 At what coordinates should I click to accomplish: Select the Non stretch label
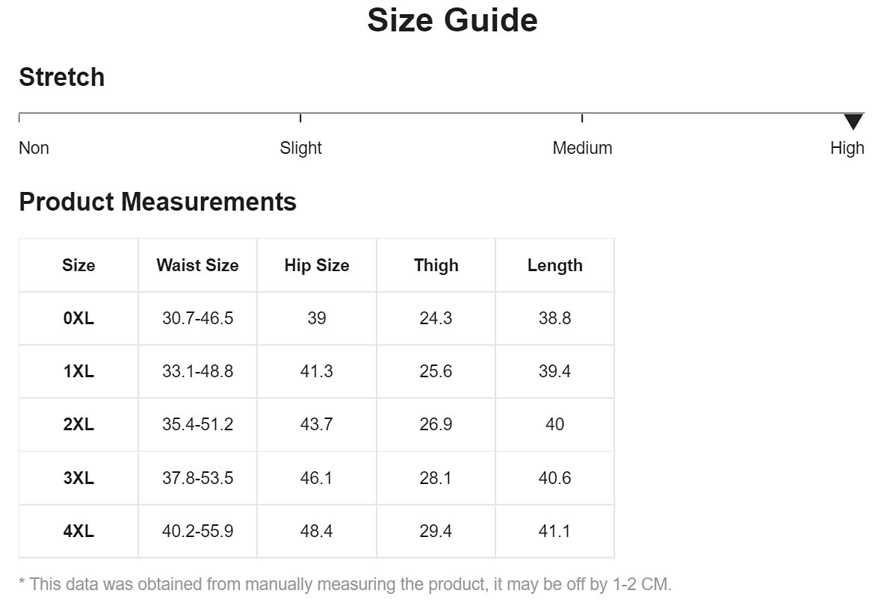coord(34,148)
